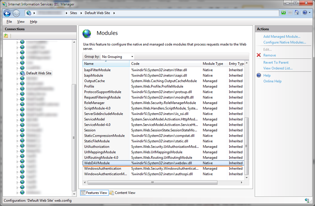Select the WindowsAuthentication managed module

(164, 169)
